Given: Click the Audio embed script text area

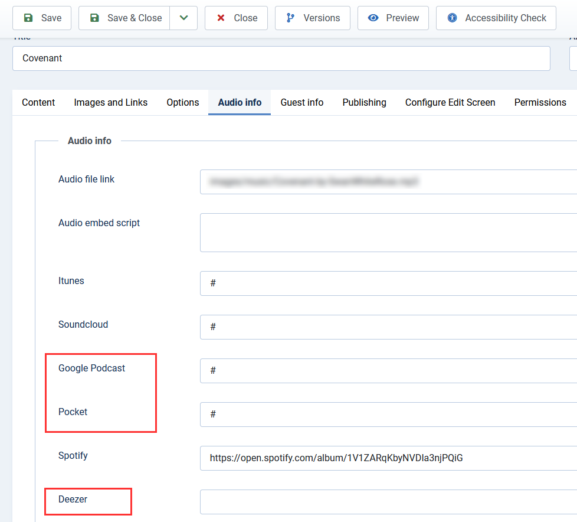Looking at the screenshot, I should [388, 233].
